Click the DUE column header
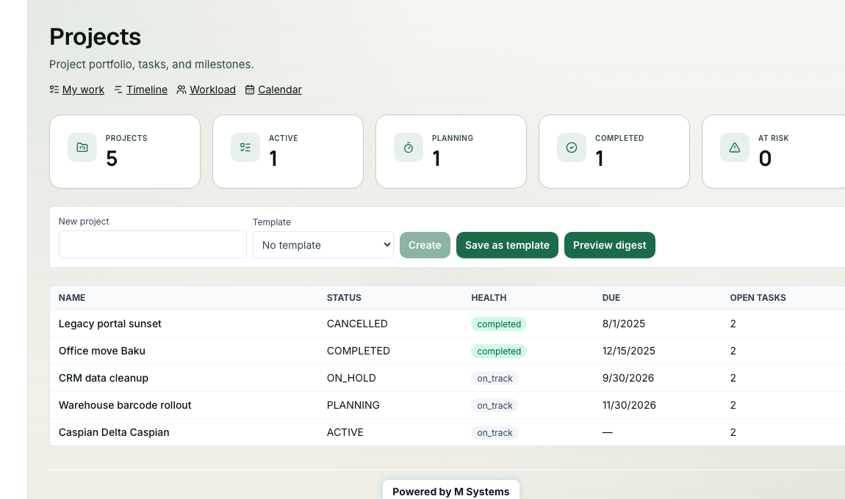This screenshot has width=845, height=499. [611, 298]
